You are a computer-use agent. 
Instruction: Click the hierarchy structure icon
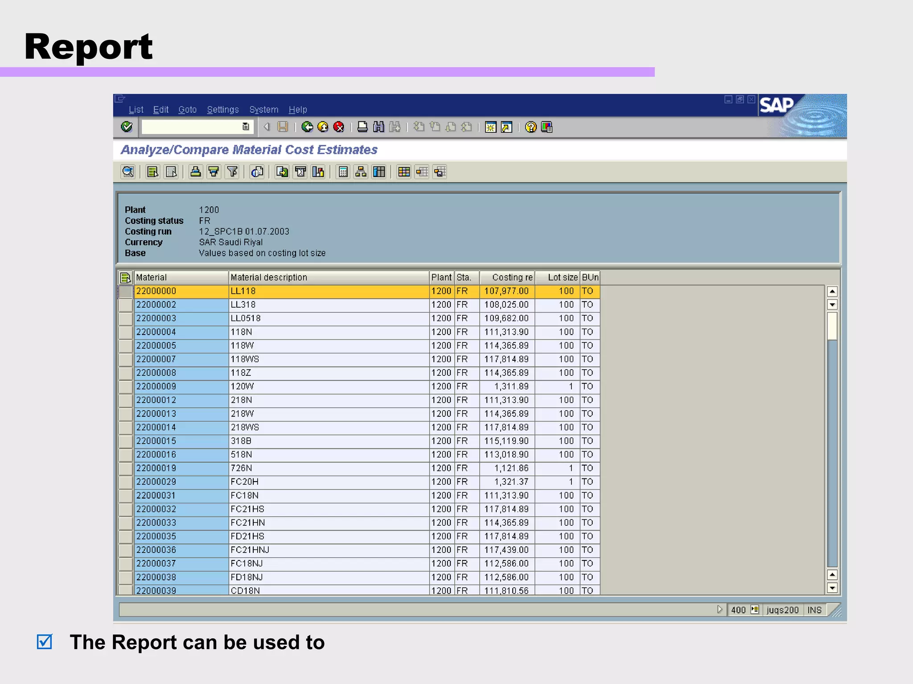[x=361, y=172]
